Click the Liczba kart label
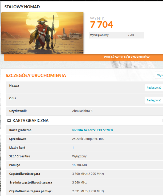Screen dimensions: 163x196 17,148
